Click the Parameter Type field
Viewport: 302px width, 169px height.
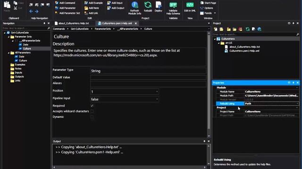pyautogui.click(x=148, y=71)
